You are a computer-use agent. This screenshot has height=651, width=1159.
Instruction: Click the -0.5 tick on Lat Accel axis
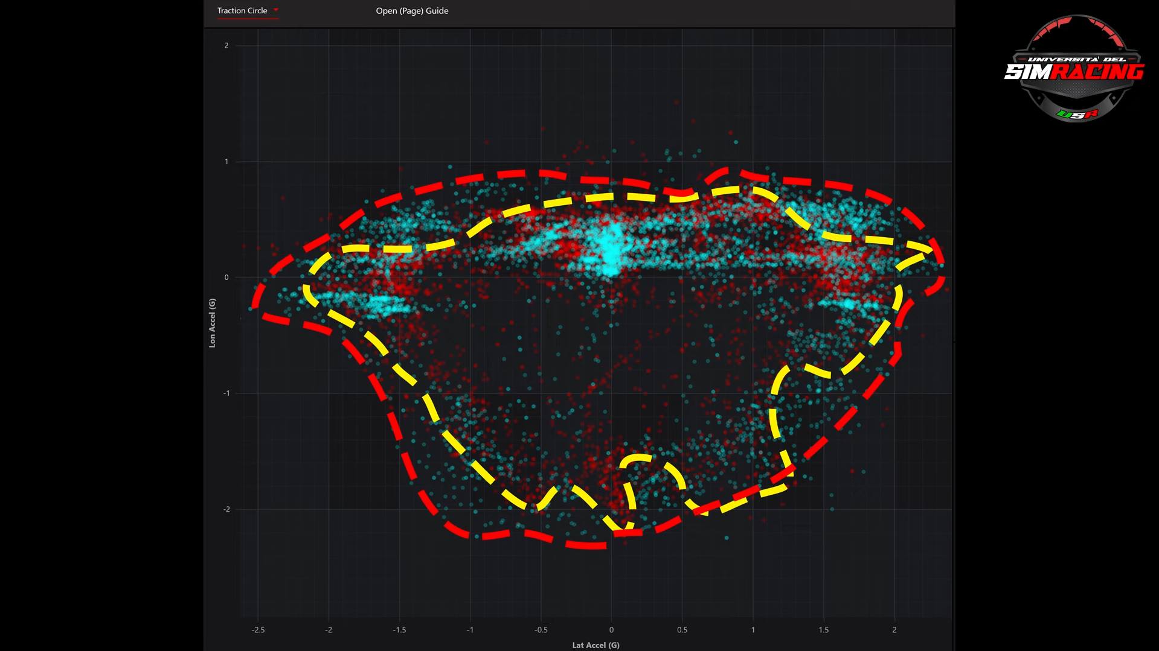[541, 630]
